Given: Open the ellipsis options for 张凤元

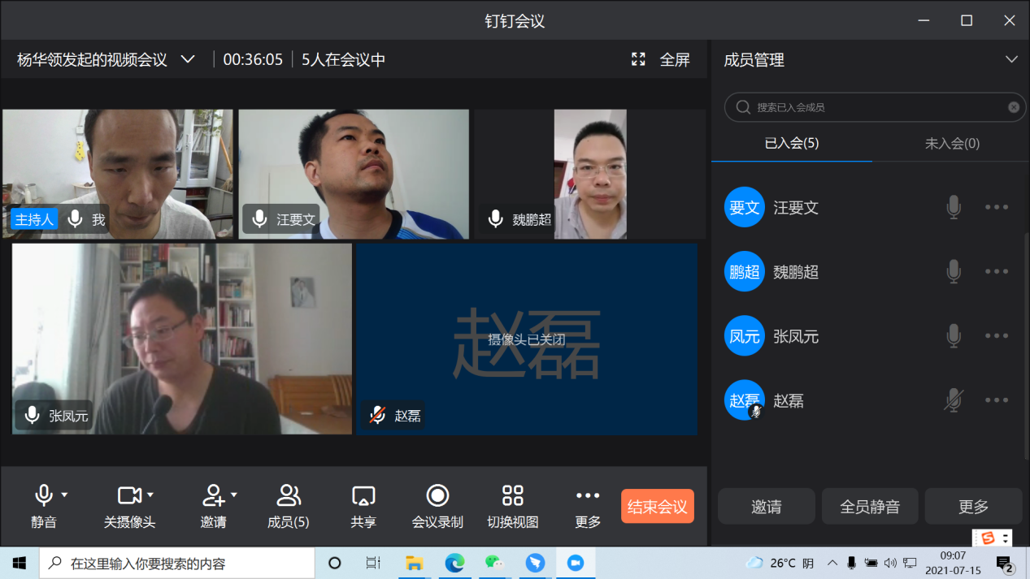Looking at the screenshot, I should pyautogui.click(x=997, y=335).
